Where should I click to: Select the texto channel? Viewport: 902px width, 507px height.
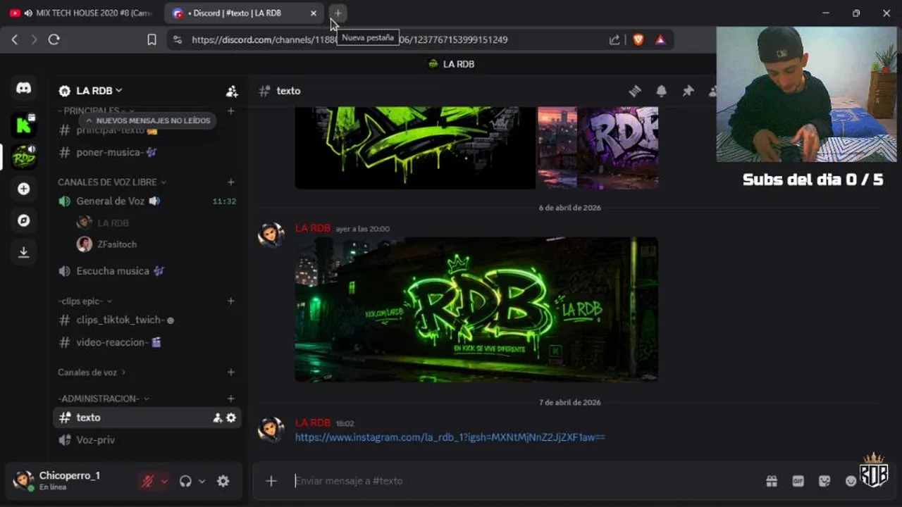[147, 418]
